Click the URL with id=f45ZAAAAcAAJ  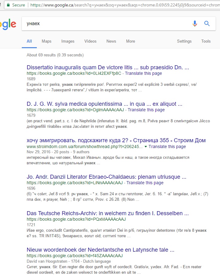click(x=75, y=256)
